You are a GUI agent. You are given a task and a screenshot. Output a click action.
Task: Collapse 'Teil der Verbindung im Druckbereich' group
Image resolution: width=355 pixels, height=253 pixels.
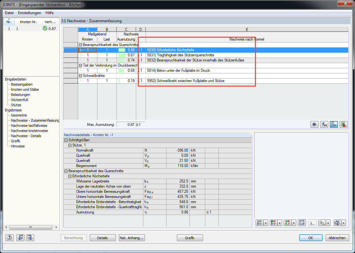tap(80, 65)
